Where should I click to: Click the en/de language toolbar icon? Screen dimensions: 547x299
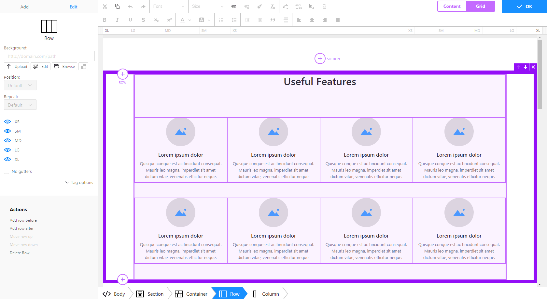click(299, 6)
